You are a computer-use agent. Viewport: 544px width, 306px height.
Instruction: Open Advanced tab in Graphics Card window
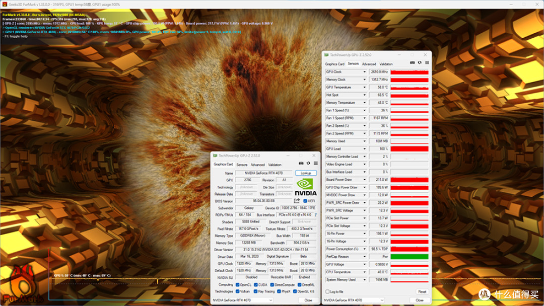click(x=257, y=165)
